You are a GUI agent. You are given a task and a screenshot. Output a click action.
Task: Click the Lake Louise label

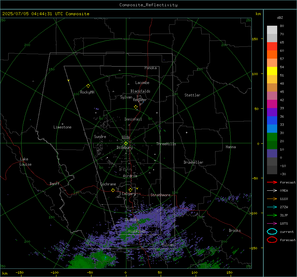click(25, 162)
